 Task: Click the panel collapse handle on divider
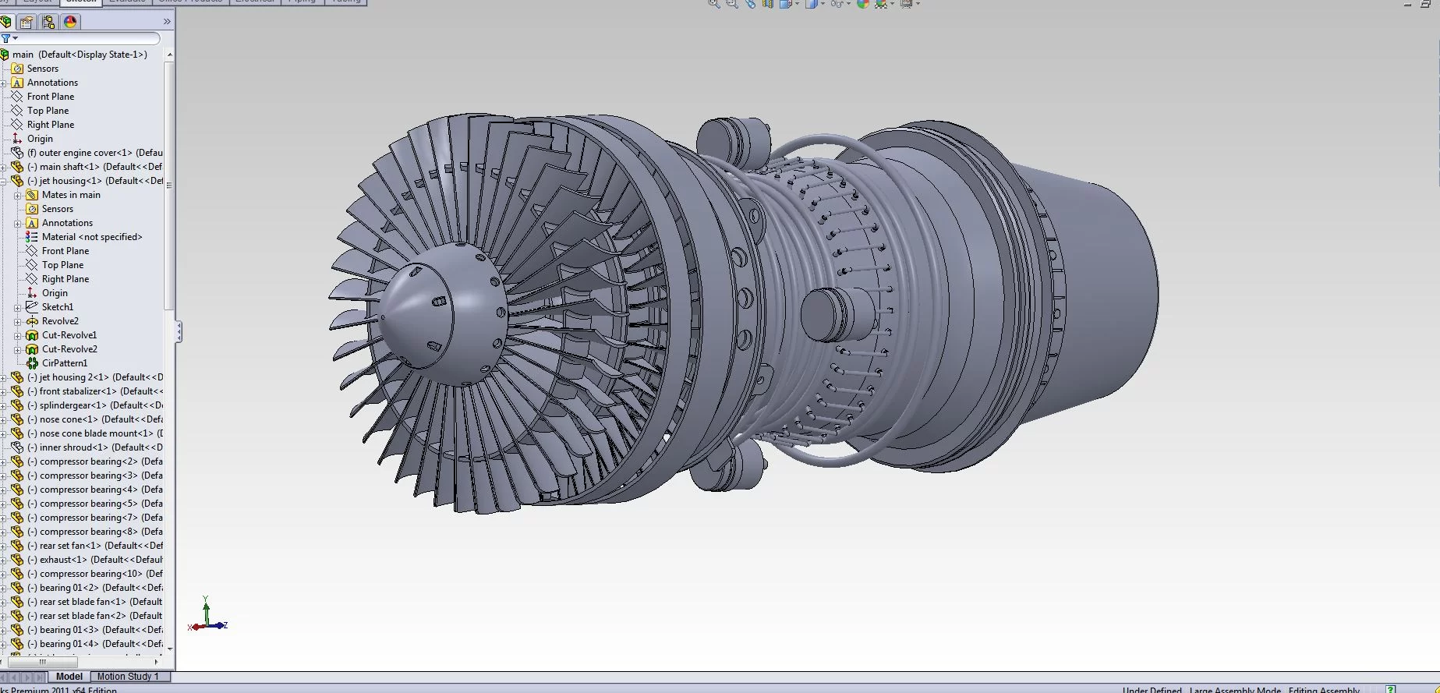pos(179,332)
